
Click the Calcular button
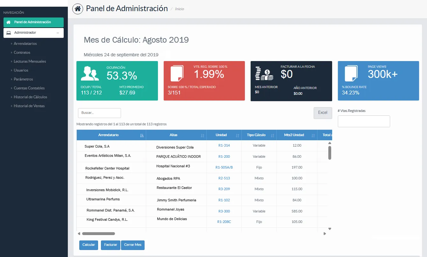(89, 245)
